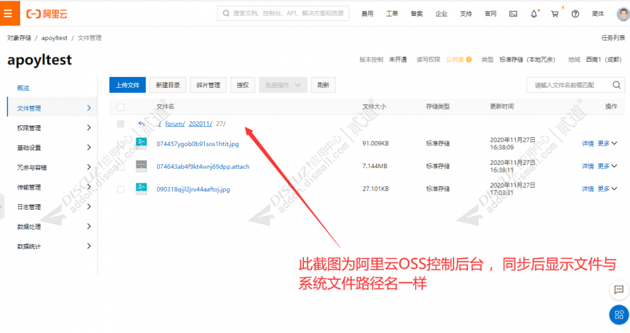630x333 pixels.
Task: Click the 授权 button
Action: click(x=243, y=85)
